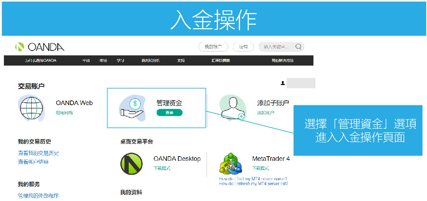Click the OANDA Web title text
427x201 pixels.
[74, 103]
